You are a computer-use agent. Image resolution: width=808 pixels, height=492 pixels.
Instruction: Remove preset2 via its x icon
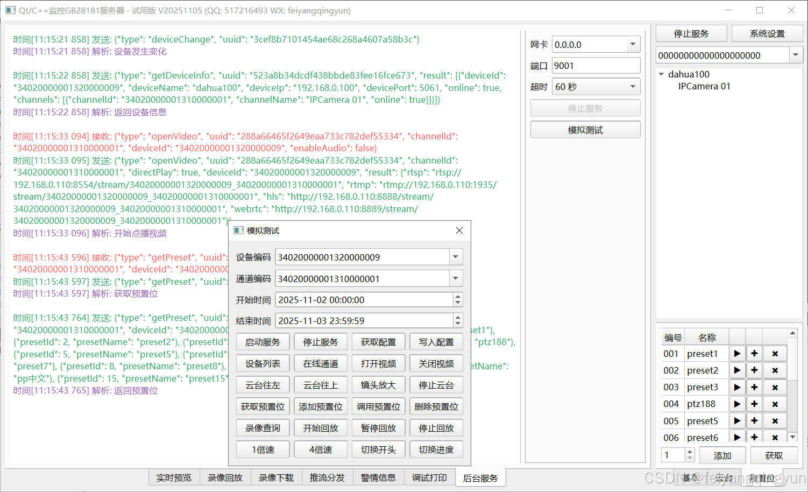(775, 370)
